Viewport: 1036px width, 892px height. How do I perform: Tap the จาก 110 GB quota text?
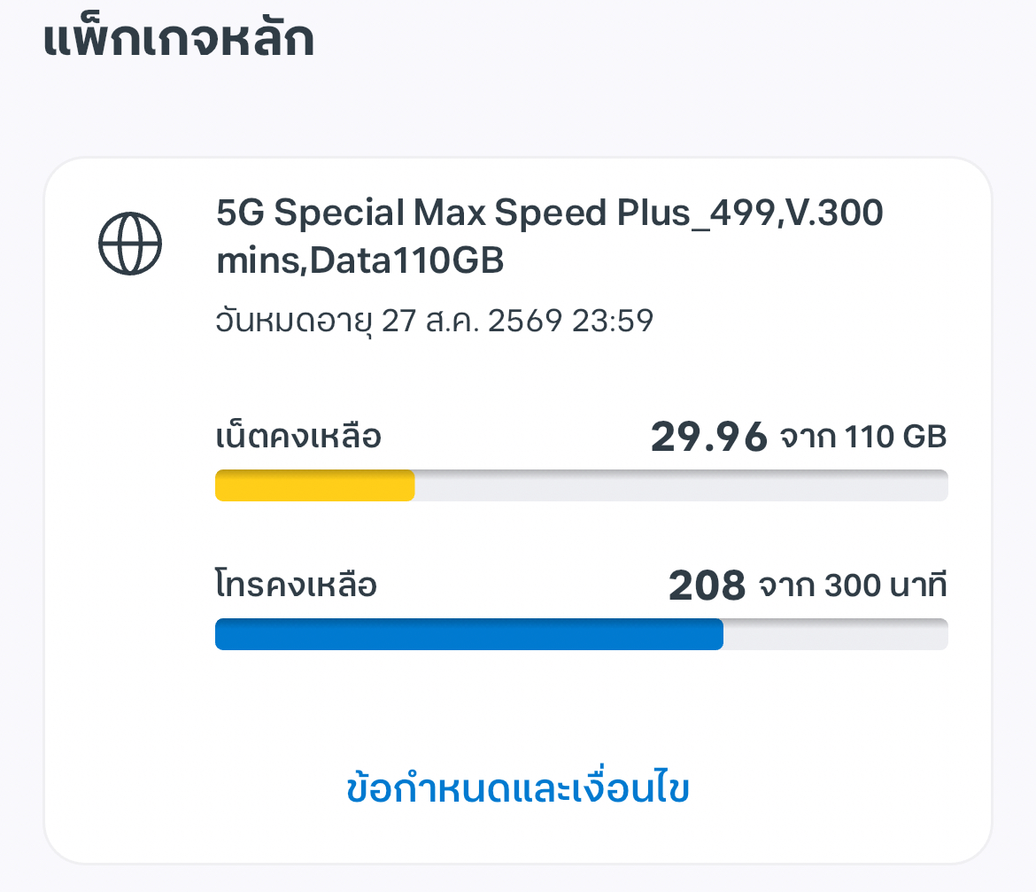[x=863, y=438]
